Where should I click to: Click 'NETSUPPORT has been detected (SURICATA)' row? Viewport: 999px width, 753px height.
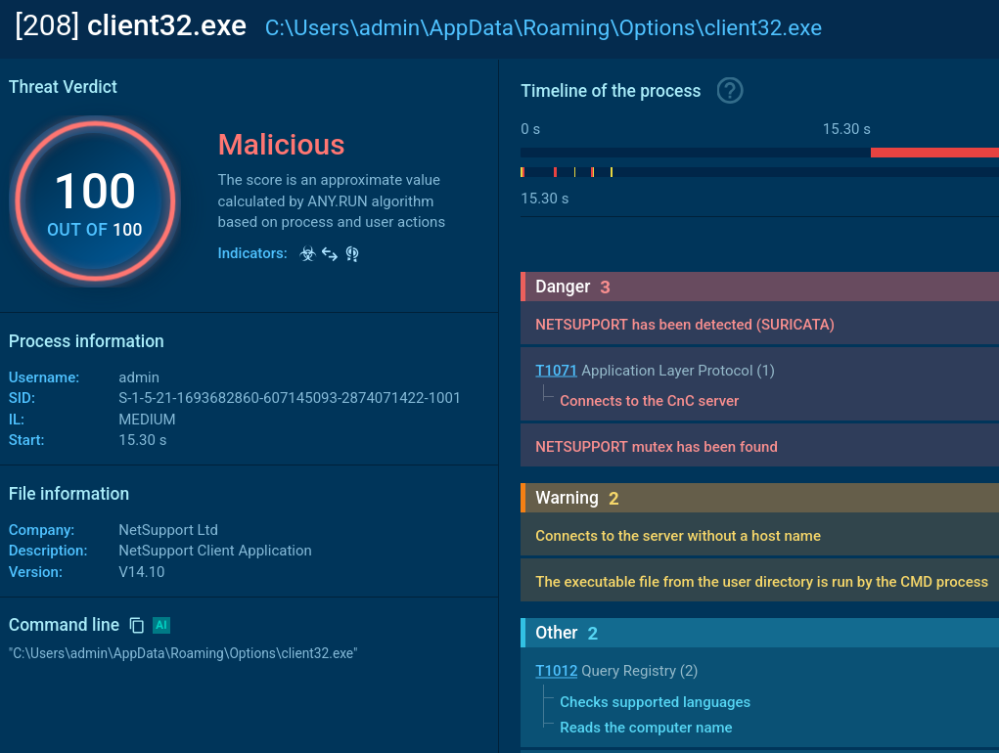684,325
